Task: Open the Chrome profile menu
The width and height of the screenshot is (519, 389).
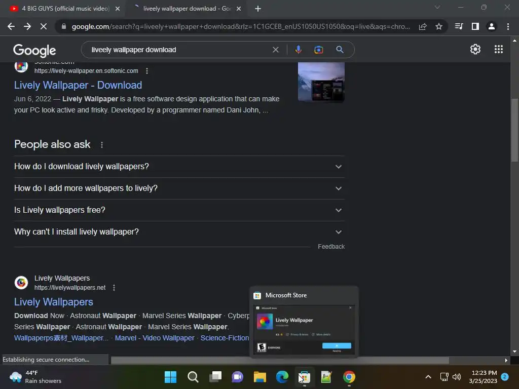Action: click(492, 26)
